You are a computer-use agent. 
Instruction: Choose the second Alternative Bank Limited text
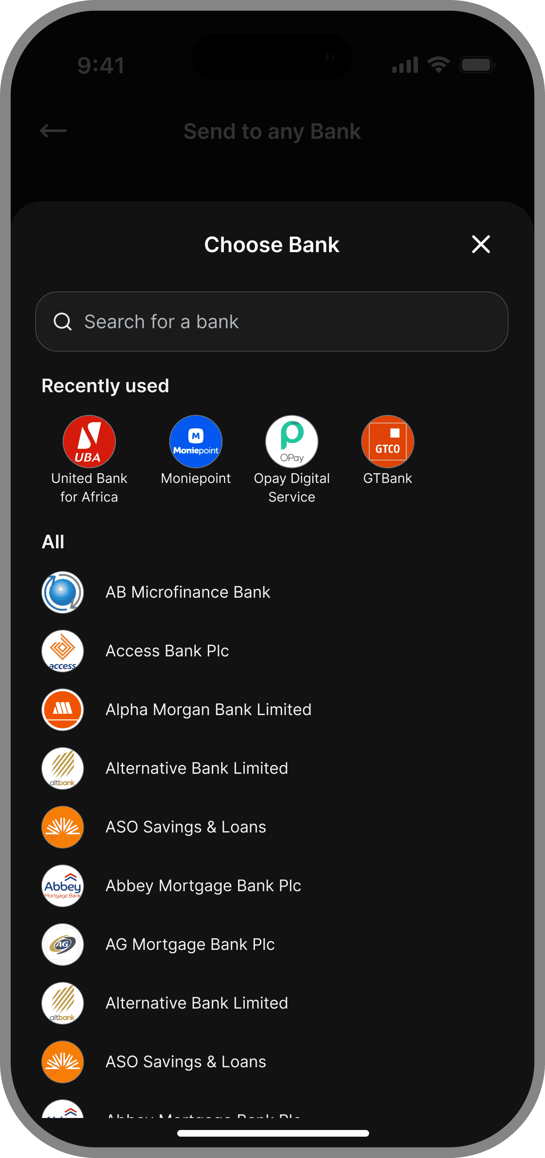(x=197, y=1003)
